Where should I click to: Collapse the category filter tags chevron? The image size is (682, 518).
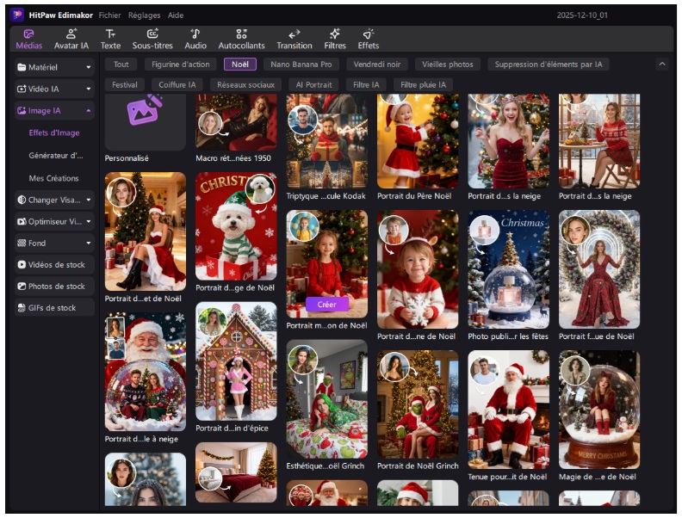coord(661,65)
